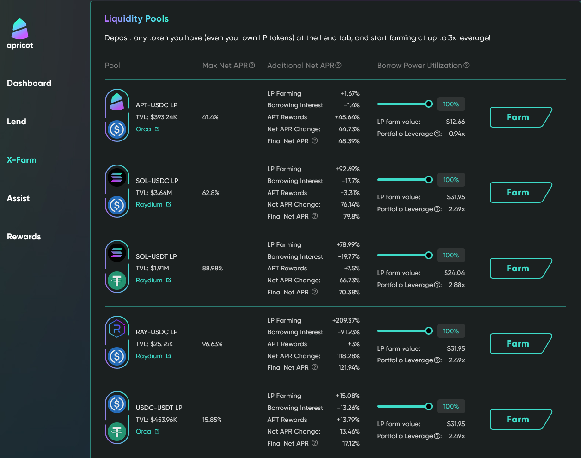This screenshot has width=581, height=458.
Task: Click the USDC-USDT borrow power slider handle
Action: 428,406
